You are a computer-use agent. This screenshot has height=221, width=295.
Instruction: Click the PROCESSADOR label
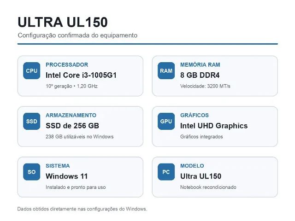[67, 64]
